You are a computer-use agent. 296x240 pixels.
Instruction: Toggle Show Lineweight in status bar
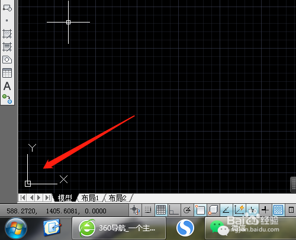[x=265, y=210]
